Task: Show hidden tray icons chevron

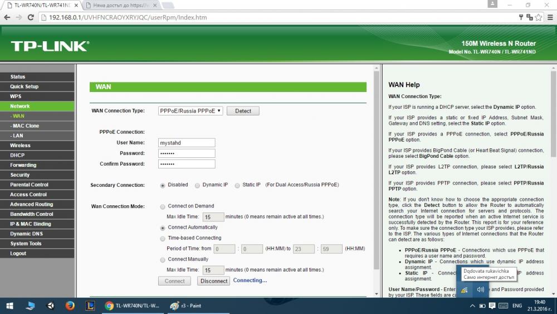Action: [x=472, y=306]
